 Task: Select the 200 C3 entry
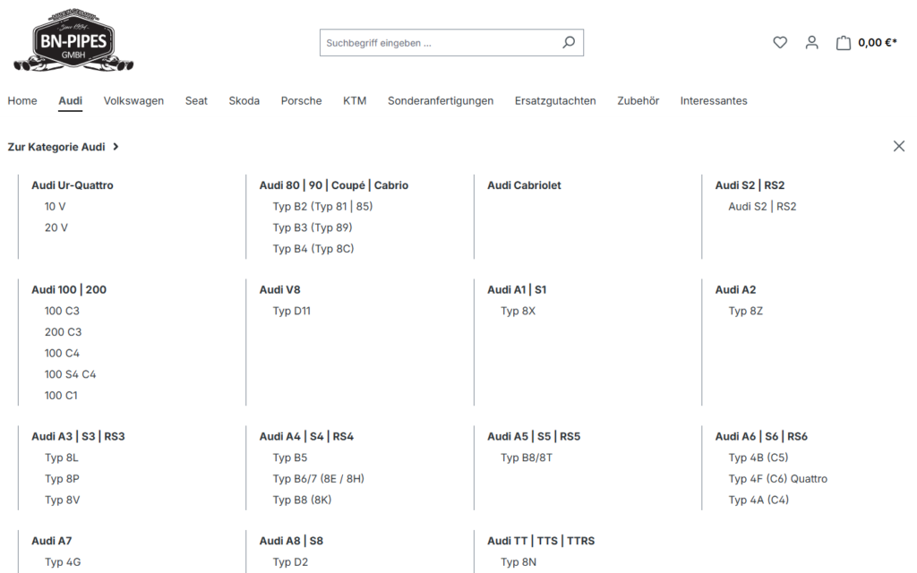click(x=64, y=332)
